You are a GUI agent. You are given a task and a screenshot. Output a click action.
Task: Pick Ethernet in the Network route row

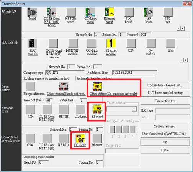pos(97,109)
